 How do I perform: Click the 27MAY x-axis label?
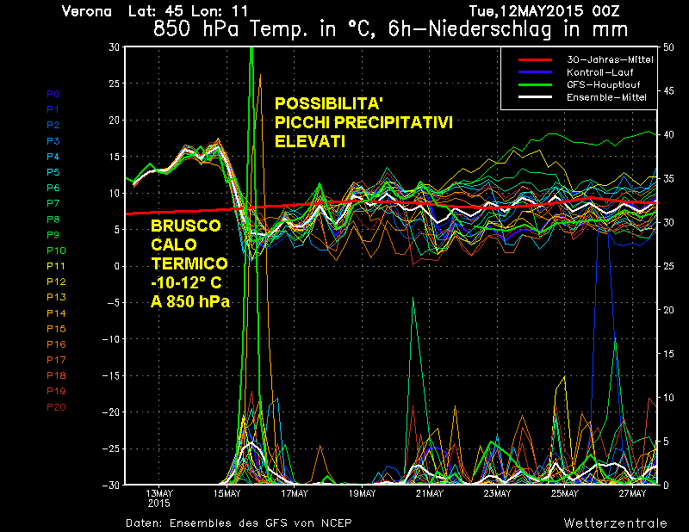632,493
